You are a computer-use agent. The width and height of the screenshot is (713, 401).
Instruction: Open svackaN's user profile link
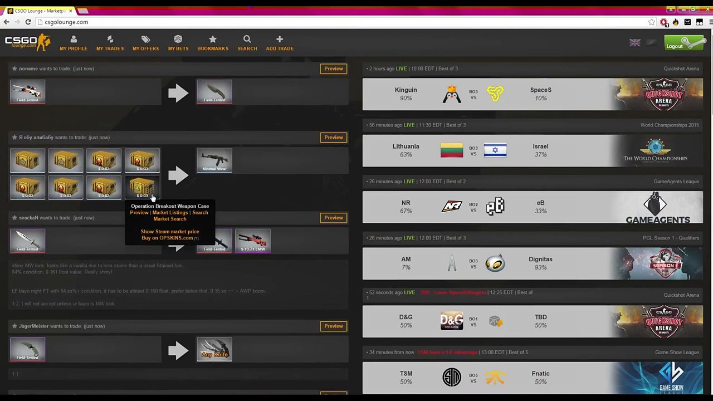[28, 218]
